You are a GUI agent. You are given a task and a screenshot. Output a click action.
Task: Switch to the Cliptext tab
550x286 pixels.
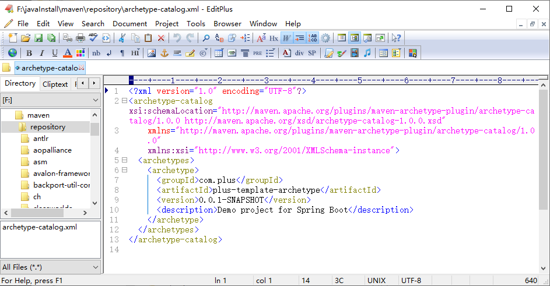[x=55, y=84]
